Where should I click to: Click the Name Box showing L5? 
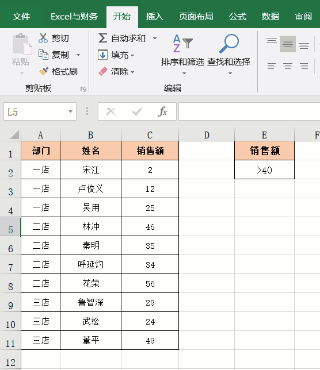[36, 111]
